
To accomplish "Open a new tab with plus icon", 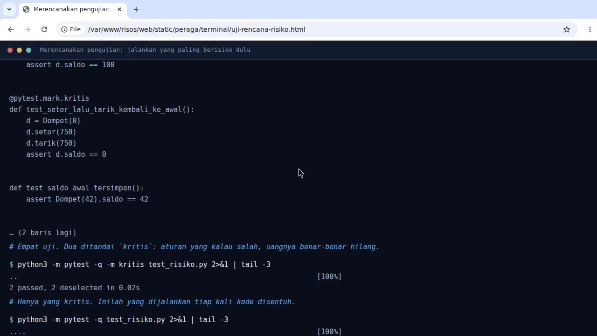I will coord(136,9).
